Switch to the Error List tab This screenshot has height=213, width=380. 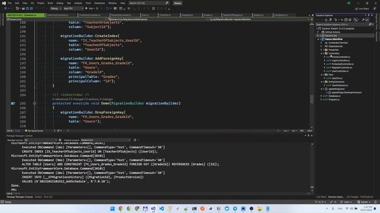[x=48, y=197]
